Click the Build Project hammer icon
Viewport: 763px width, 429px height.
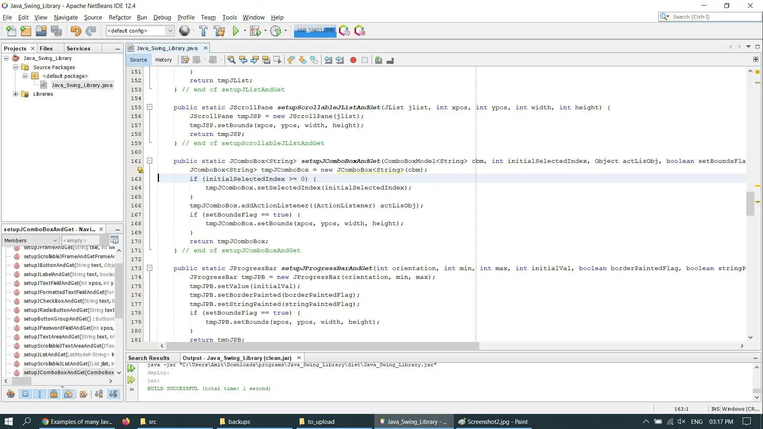pos(203,31)
